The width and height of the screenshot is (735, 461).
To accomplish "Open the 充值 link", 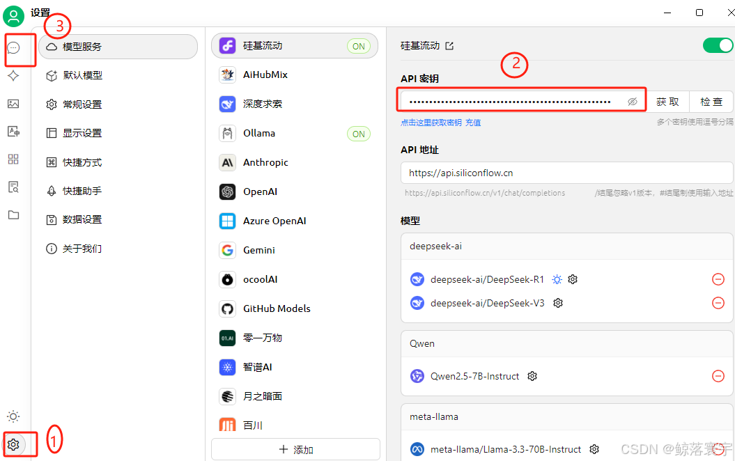I will coord(473,123).
